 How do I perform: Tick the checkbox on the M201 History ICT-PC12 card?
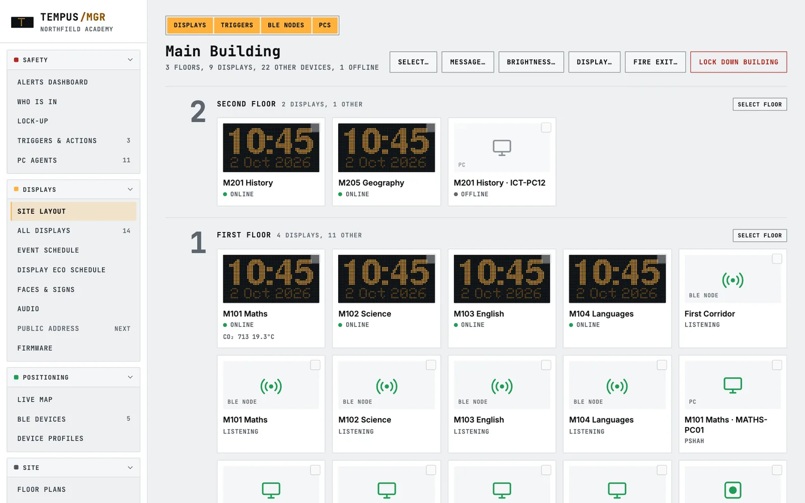[x=546, y=128]
